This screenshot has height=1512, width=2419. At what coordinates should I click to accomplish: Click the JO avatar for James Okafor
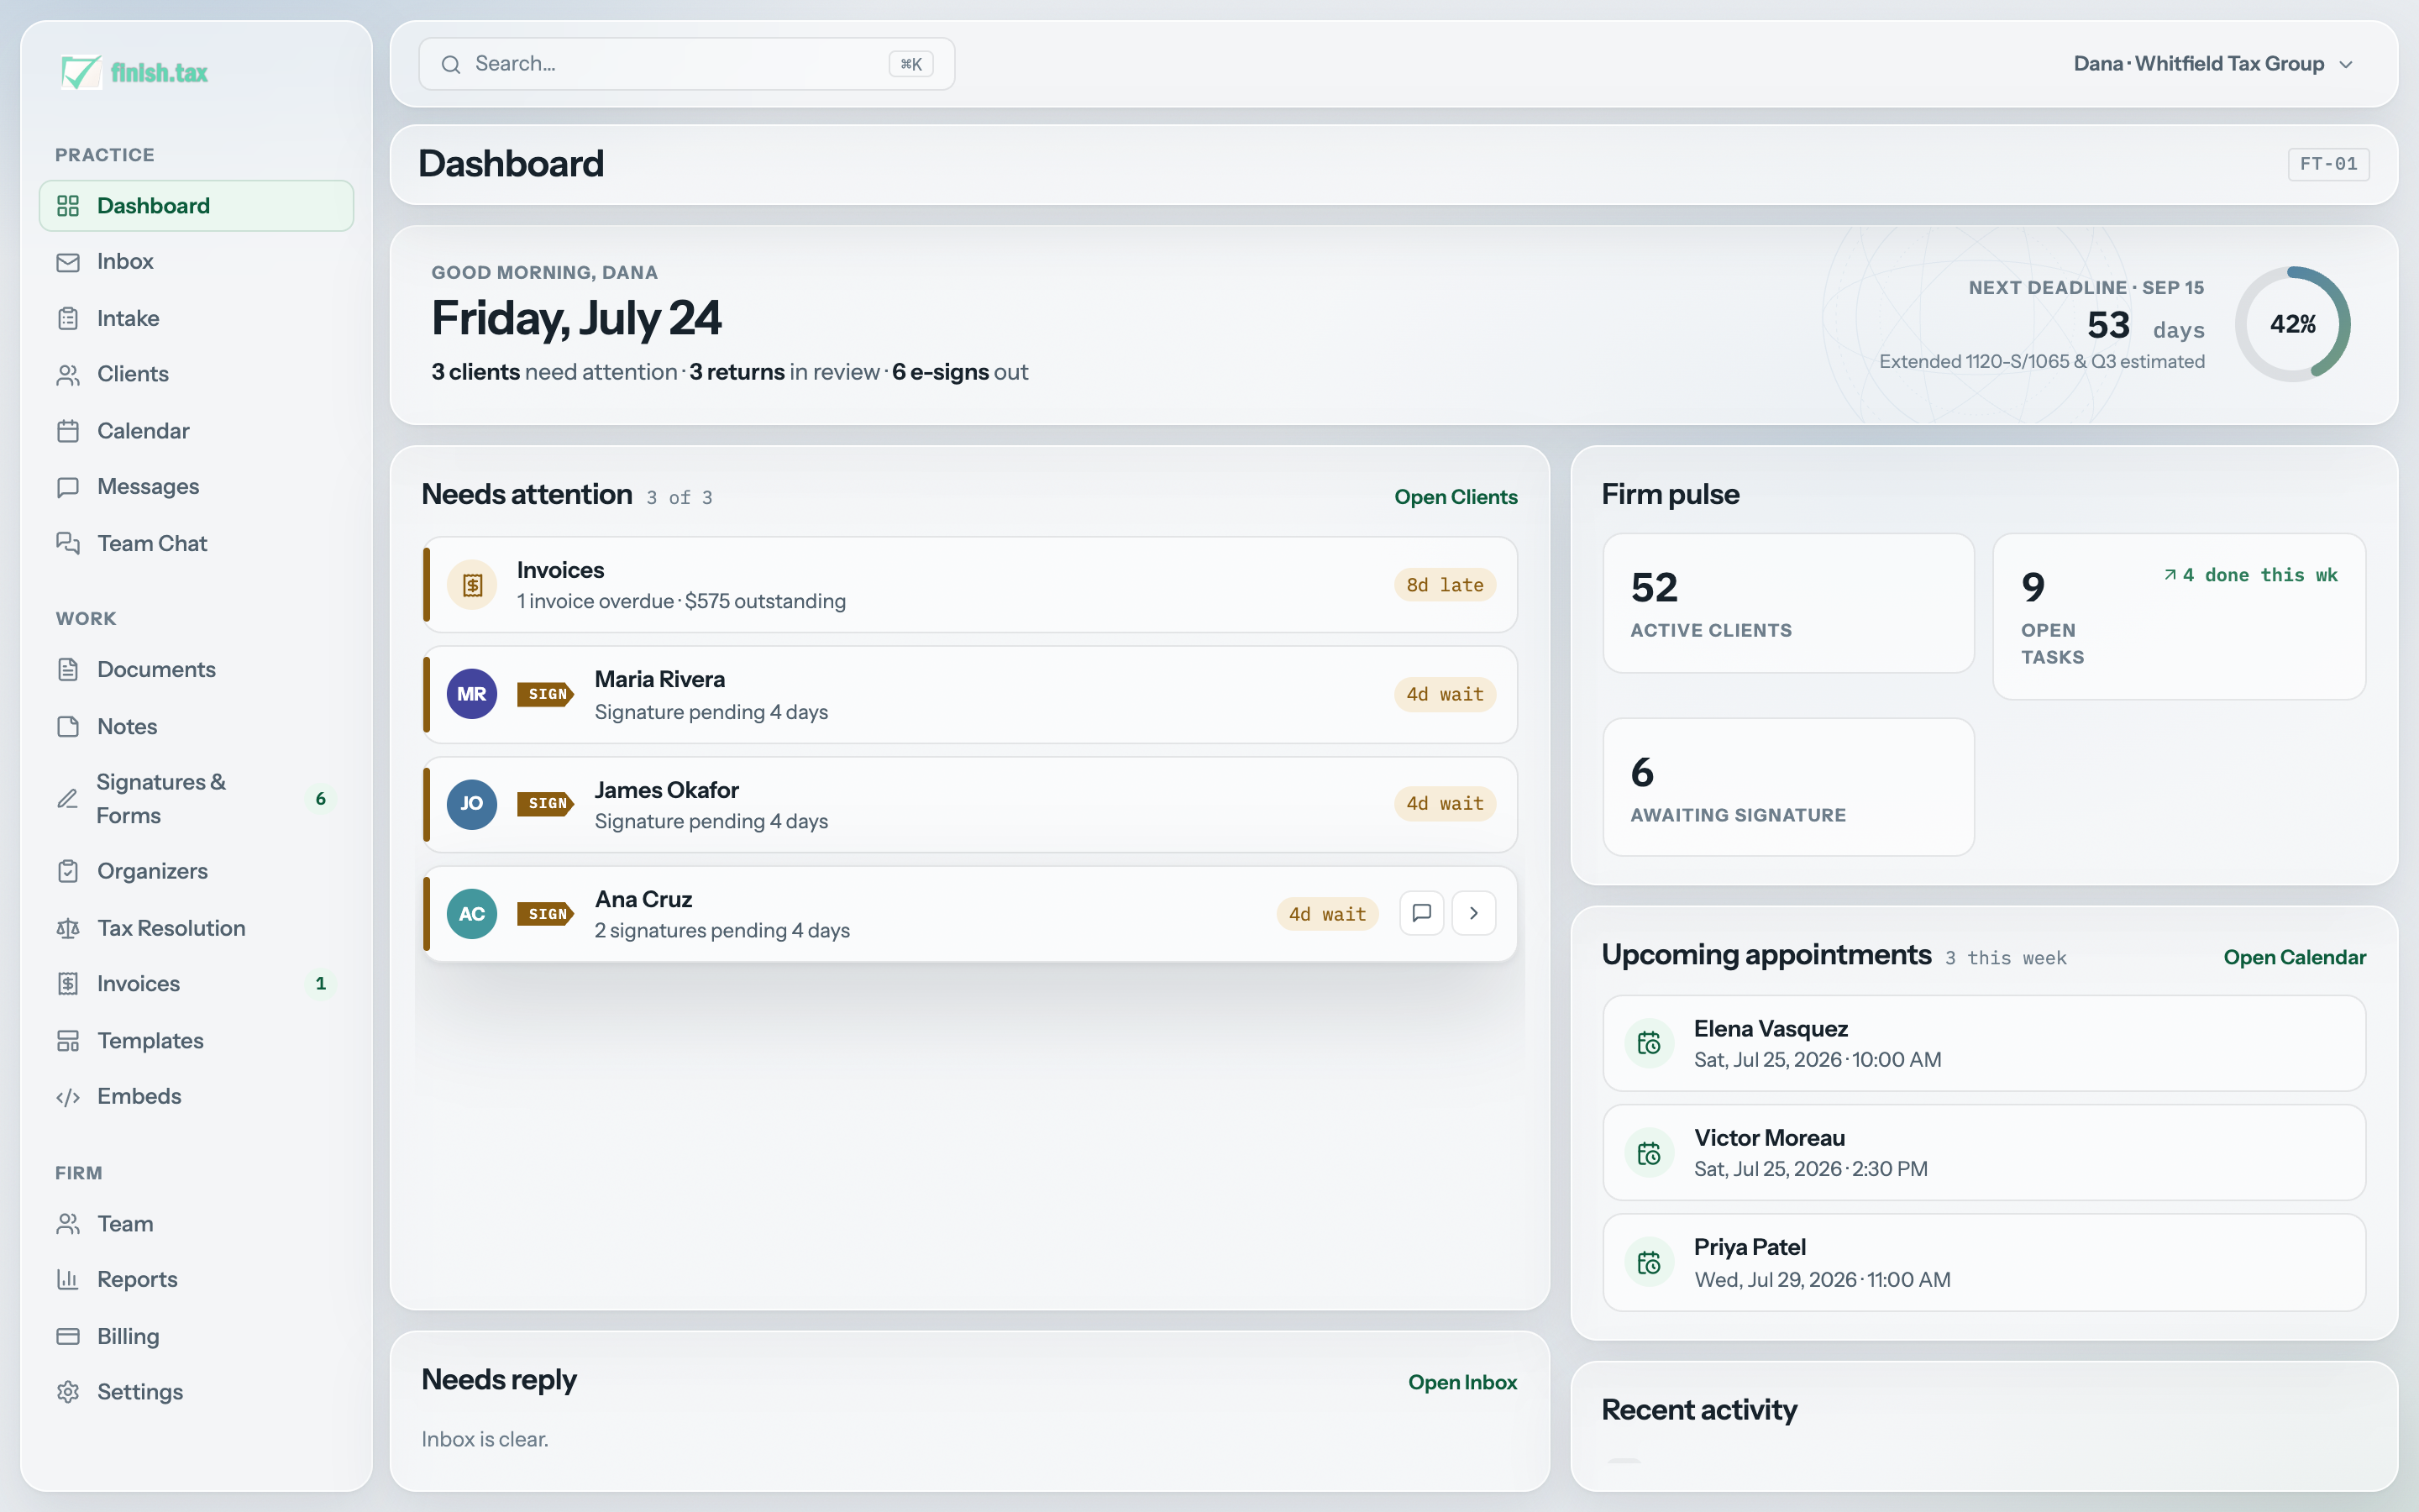tap(472, 804)
